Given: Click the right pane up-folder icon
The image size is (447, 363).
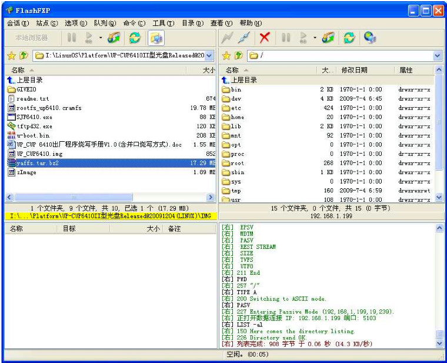Looking at the screenshot, I should point(238,55).
